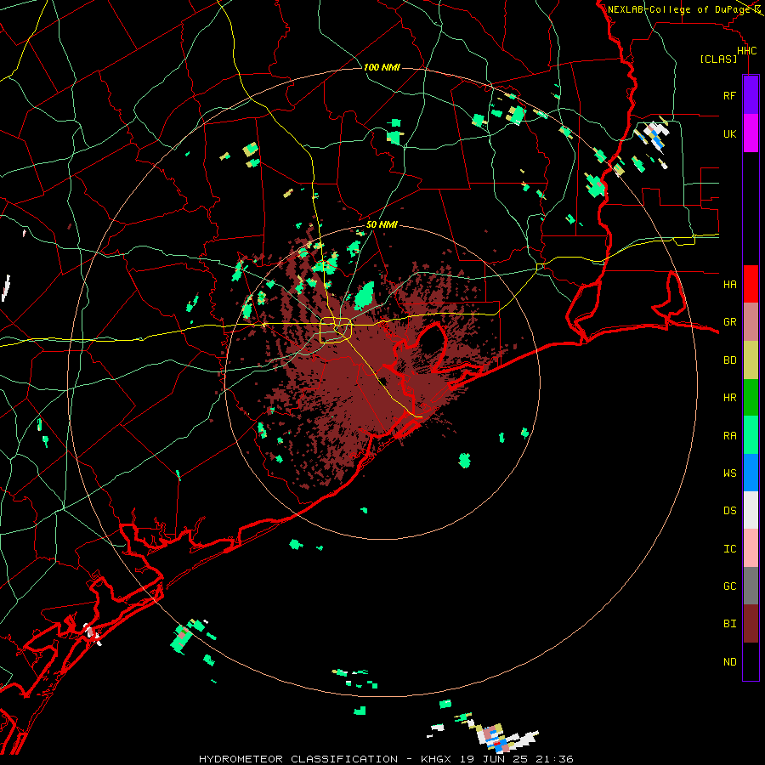Click the yellow Houston beltway loop outline
The image size is (765, 765).
[x=336, y=330]
